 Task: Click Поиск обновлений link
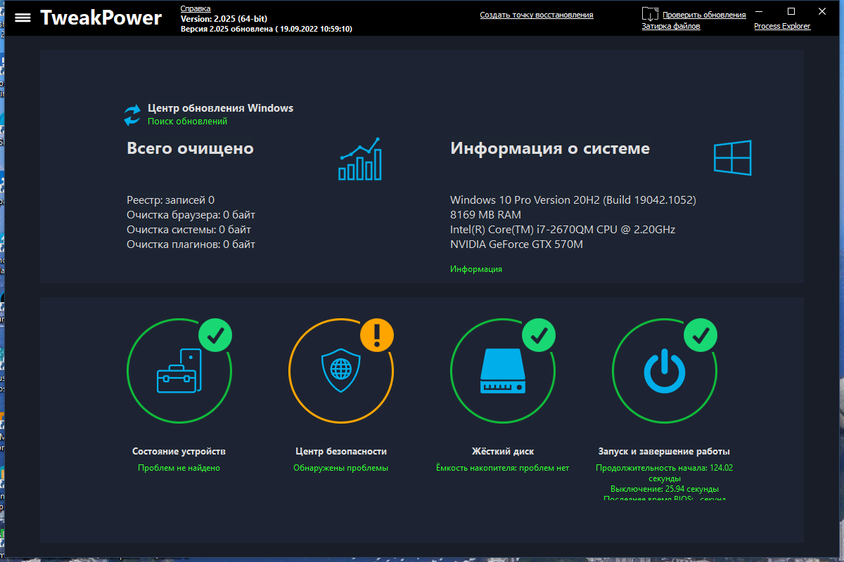187,122
